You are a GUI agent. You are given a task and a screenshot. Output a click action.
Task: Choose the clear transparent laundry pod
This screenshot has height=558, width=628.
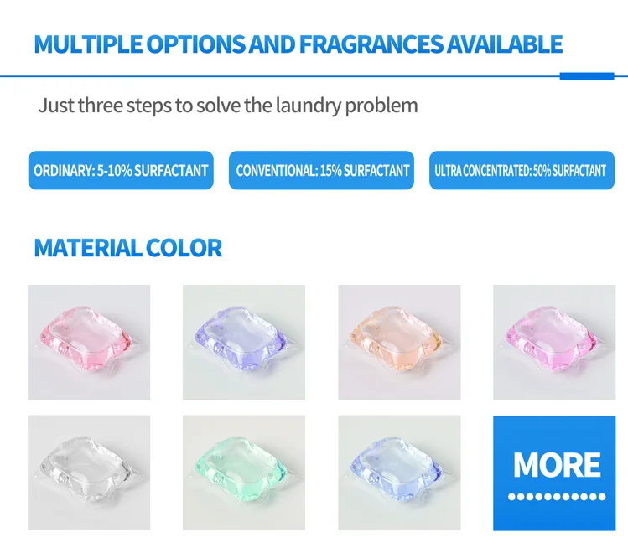89,473
